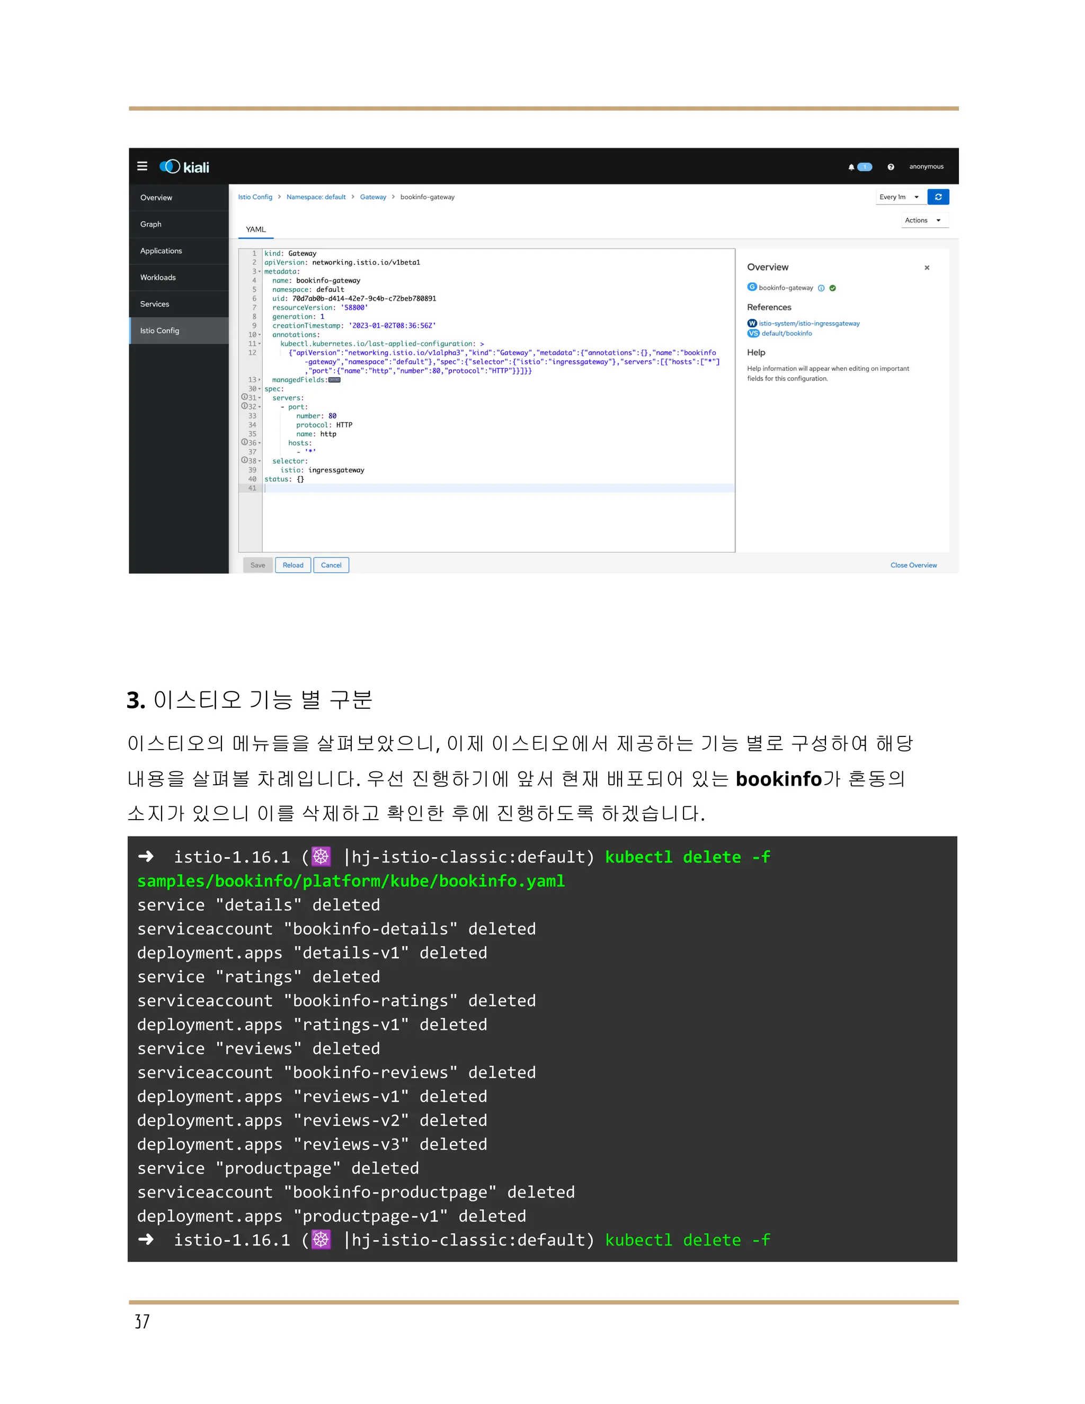Open the help question mark menu
This screenshot has height=1404, width=1085.
pos(890,167)
